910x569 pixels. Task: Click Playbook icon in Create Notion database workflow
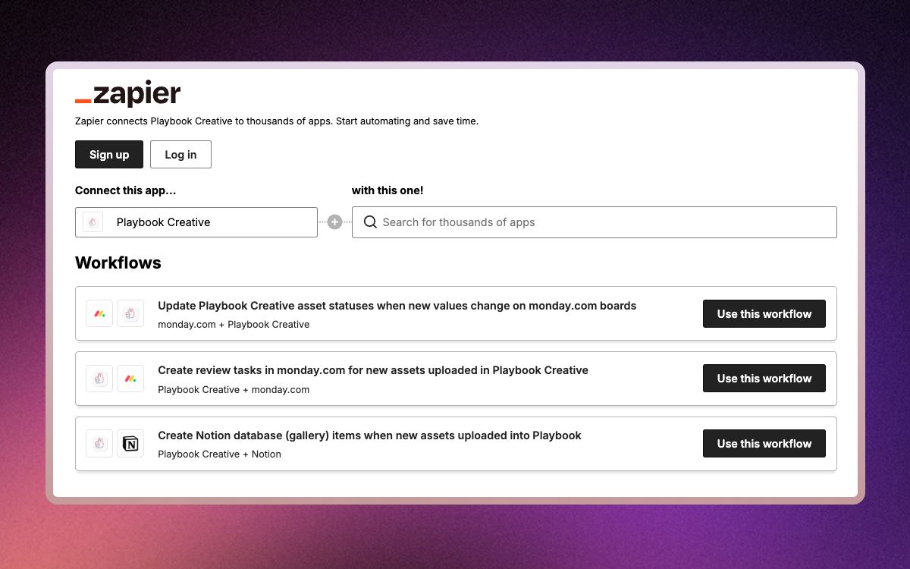tap(99, 443)
